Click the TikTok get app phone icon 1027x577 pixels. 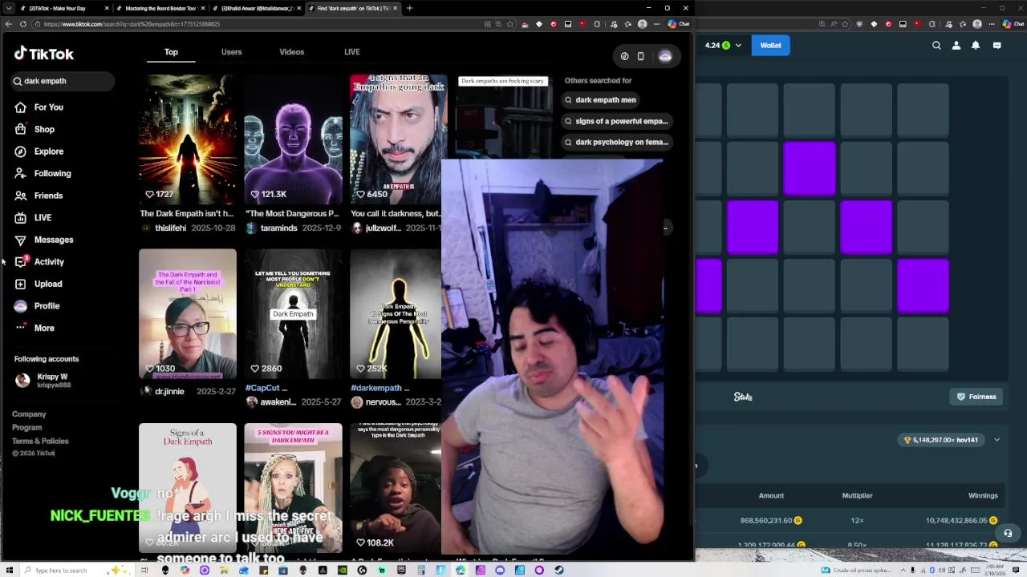click(640, 56)
